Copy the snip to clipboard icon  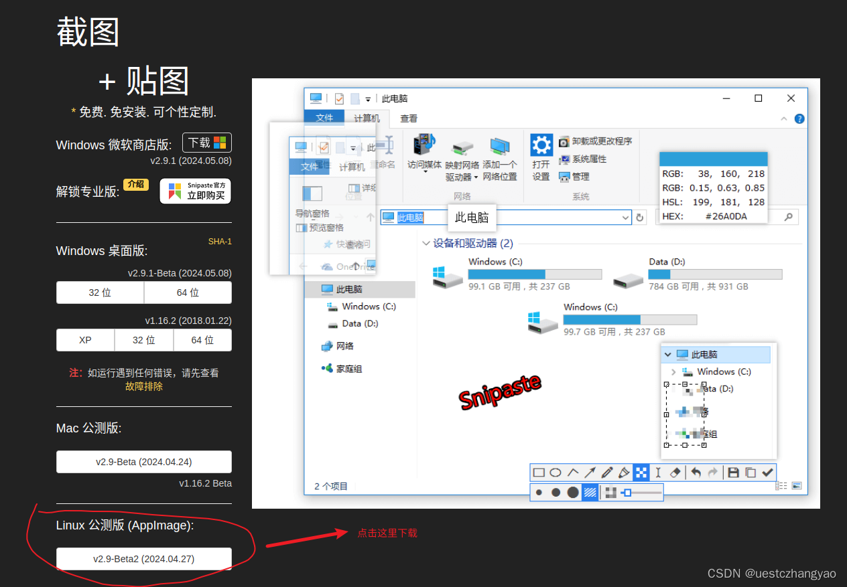[751, 473]
